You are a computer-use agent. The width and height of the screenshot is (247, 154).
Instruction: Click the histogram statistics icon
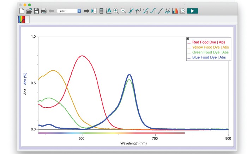[x=175, y=11]
